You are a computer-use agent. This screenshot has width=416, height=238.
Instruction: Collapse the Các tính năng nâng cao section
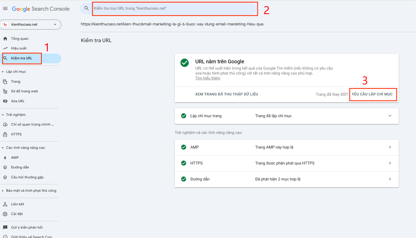pos(3,148)
